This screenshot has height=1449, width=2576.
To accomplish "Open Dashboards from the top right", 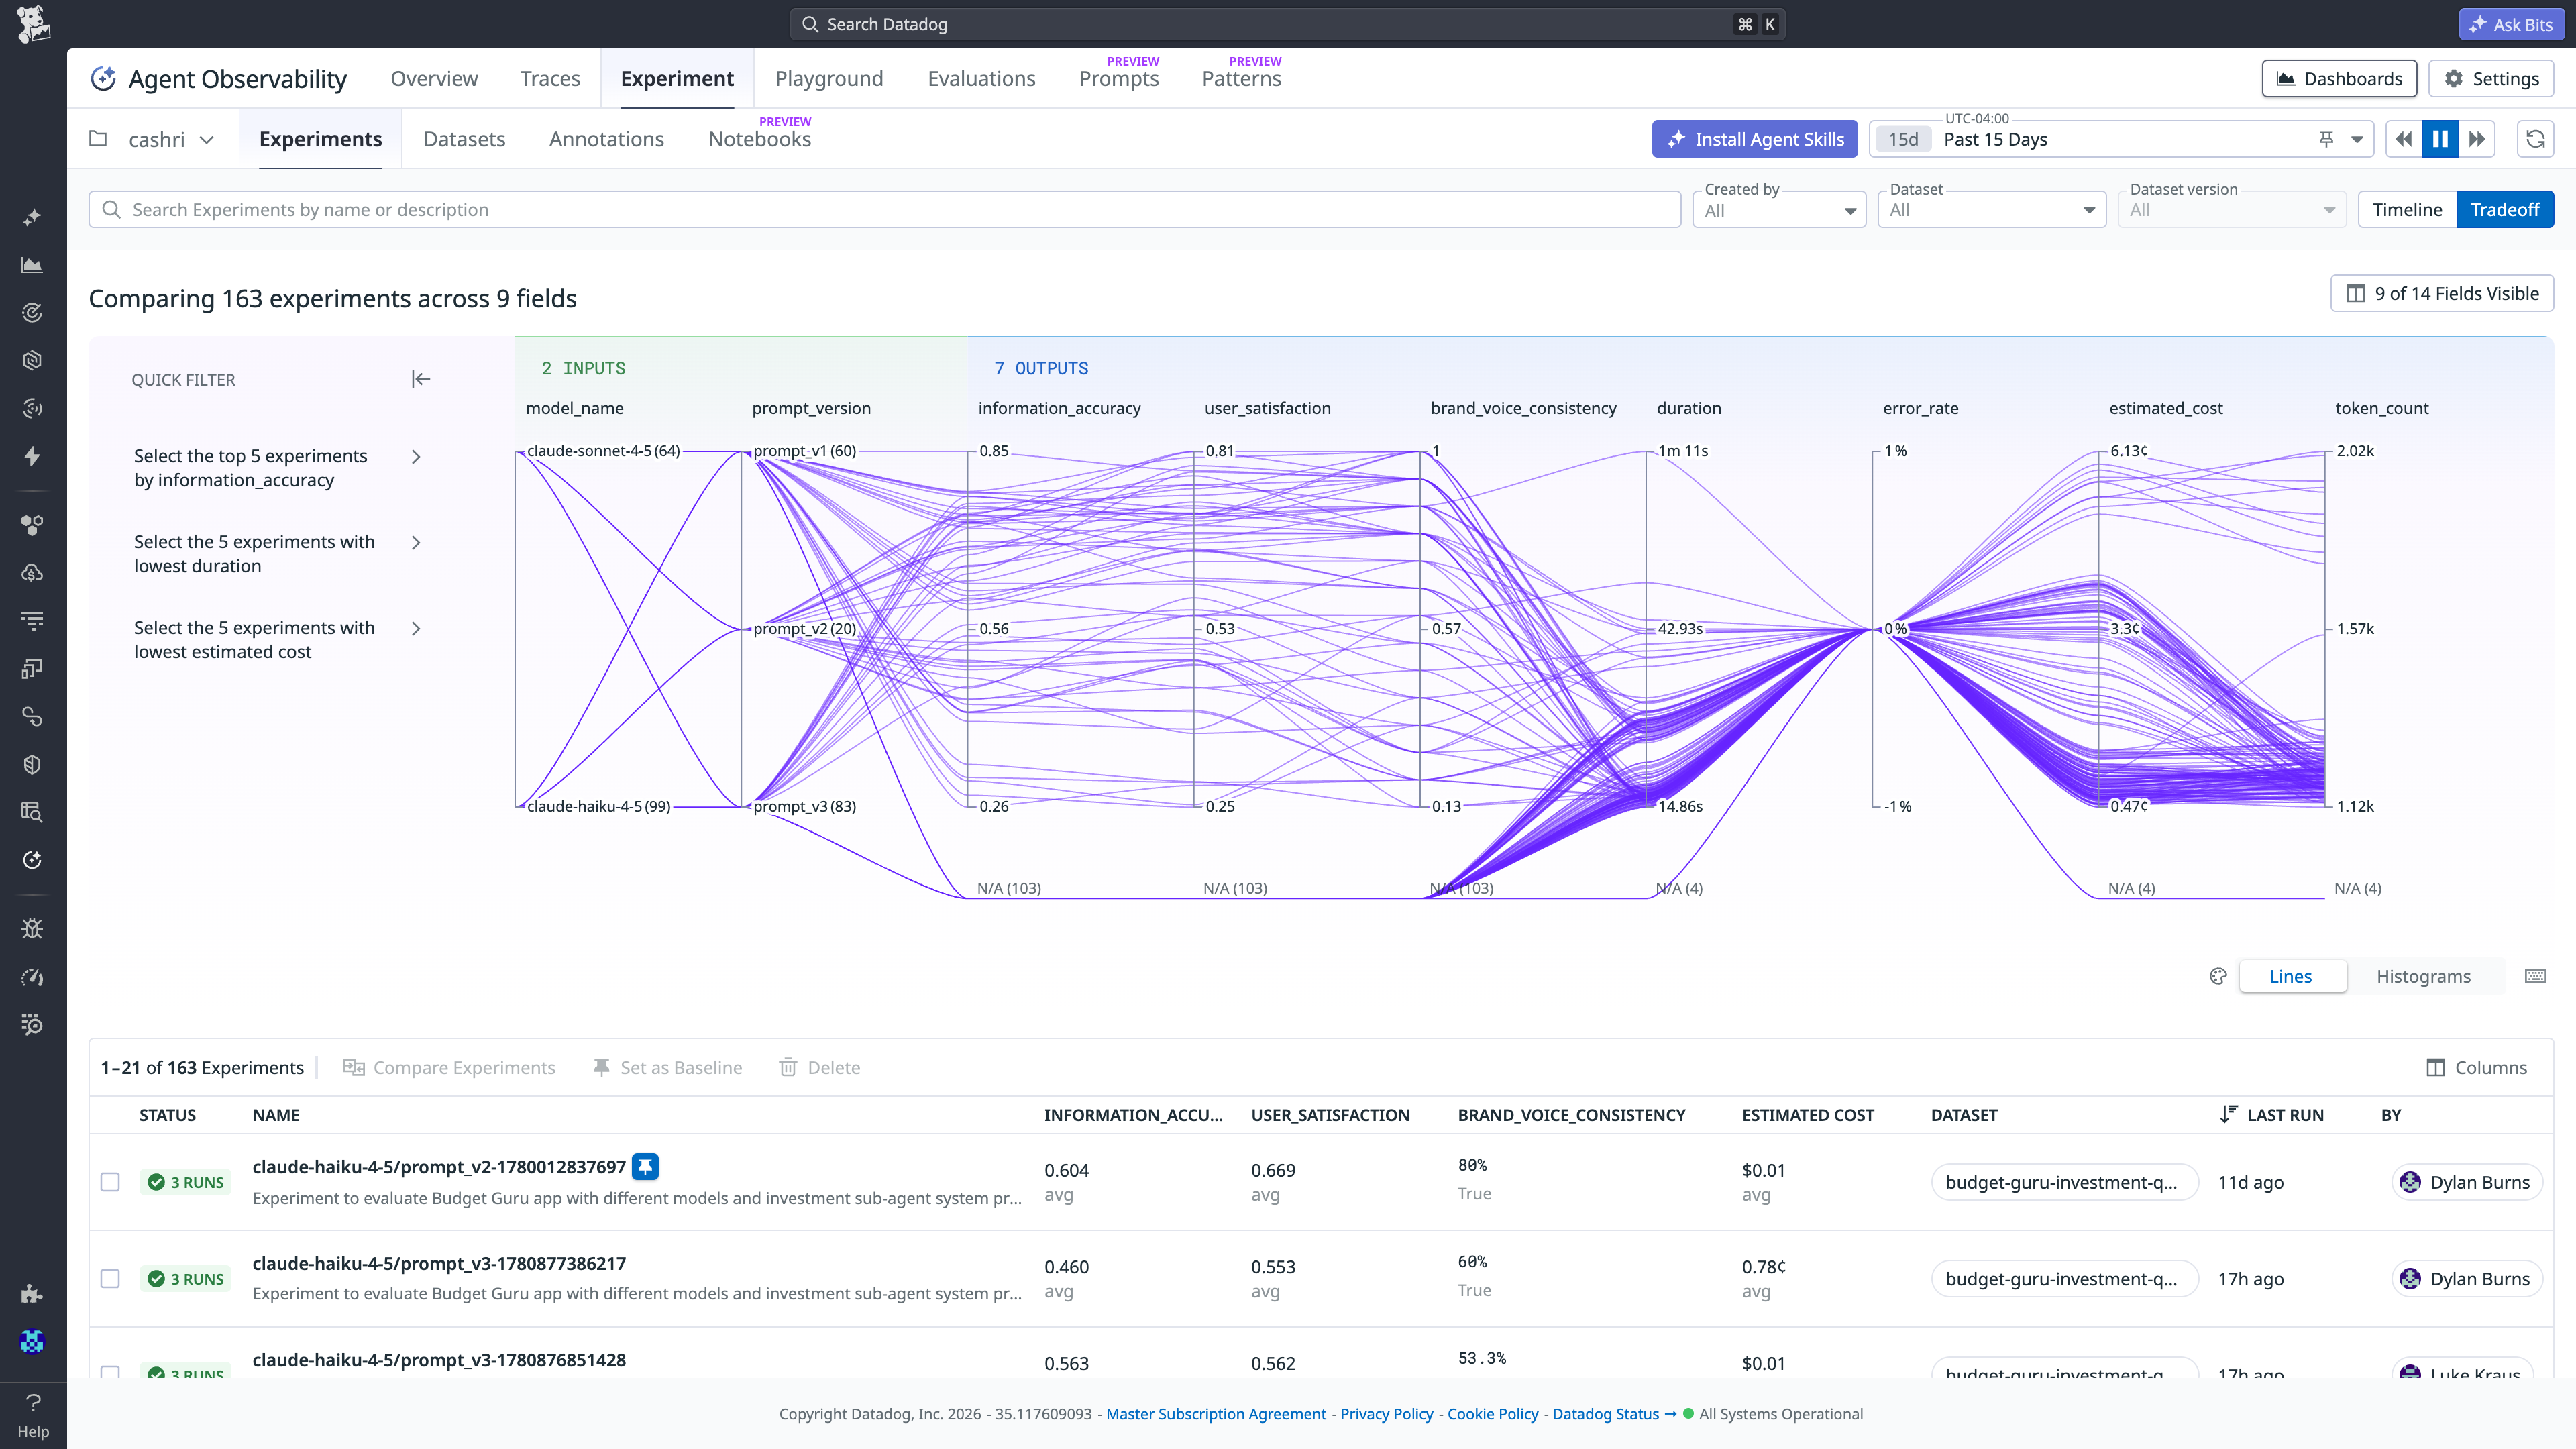I will tap(2339, 78).
